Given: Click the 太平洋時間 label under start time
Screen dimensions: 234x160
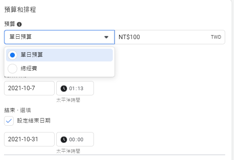Looking at the screenshot, I should pyautogui.click(x=68, y=100).
